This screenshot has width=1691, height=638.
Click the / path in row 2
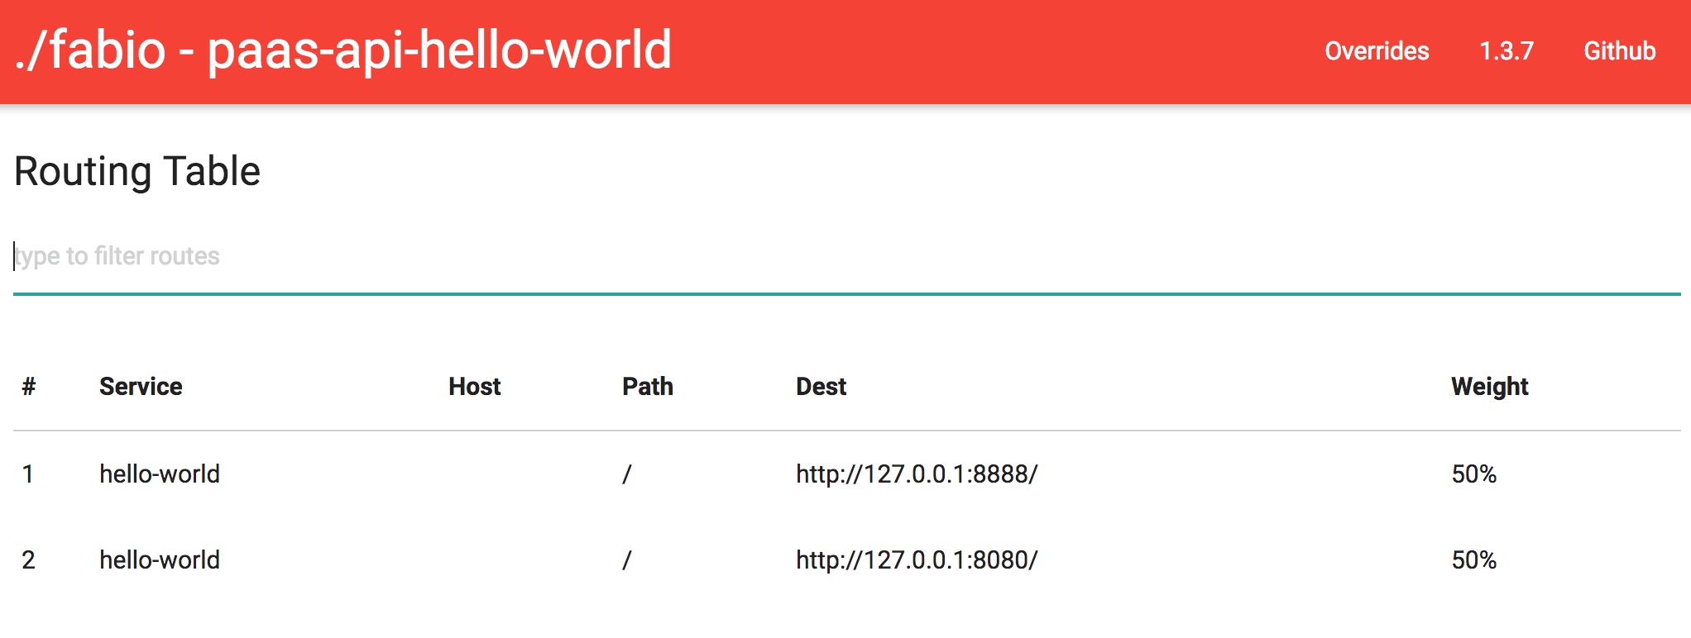coord(627,560)
